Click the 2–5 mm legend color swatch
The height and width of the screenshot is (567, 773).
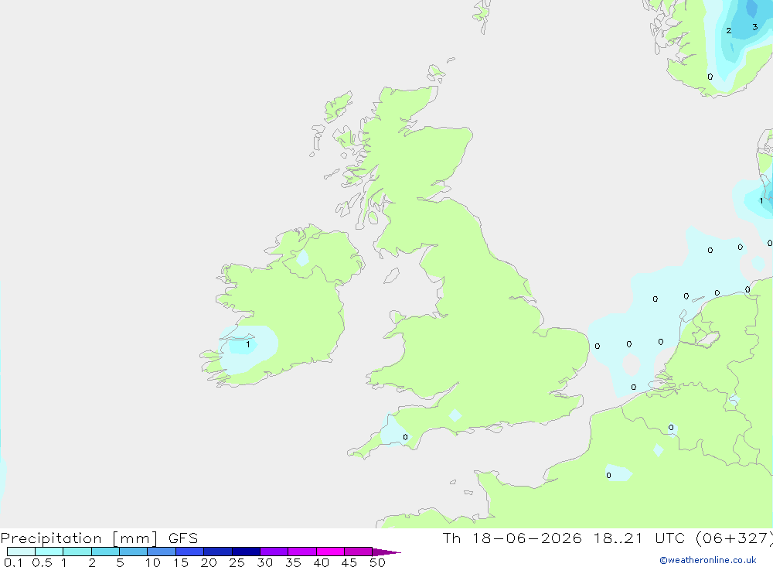pyautogui.click(x=105, y=552)
